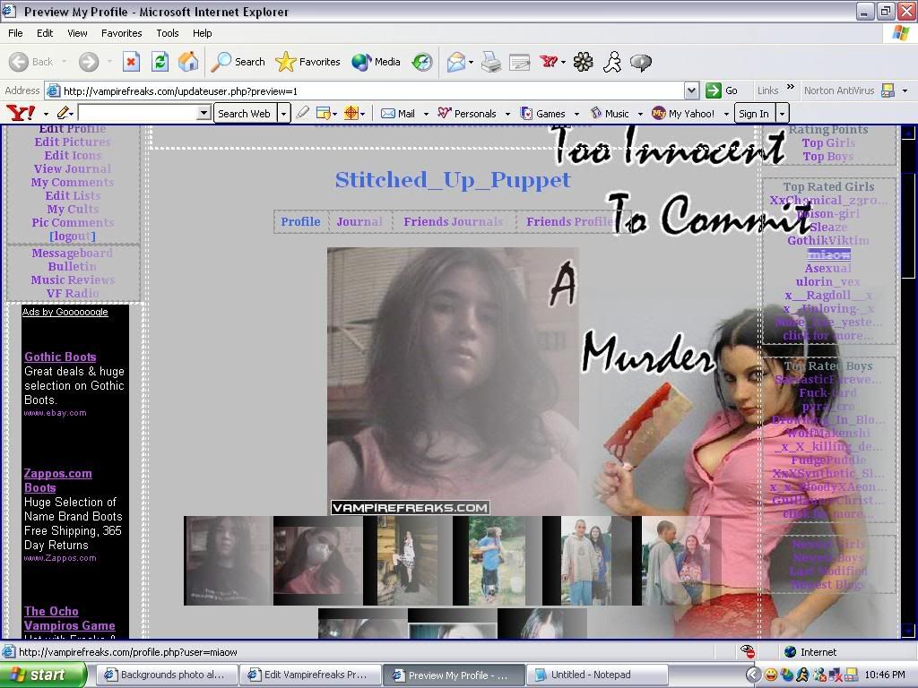Stop loading with the red X icon

point(131,62)
